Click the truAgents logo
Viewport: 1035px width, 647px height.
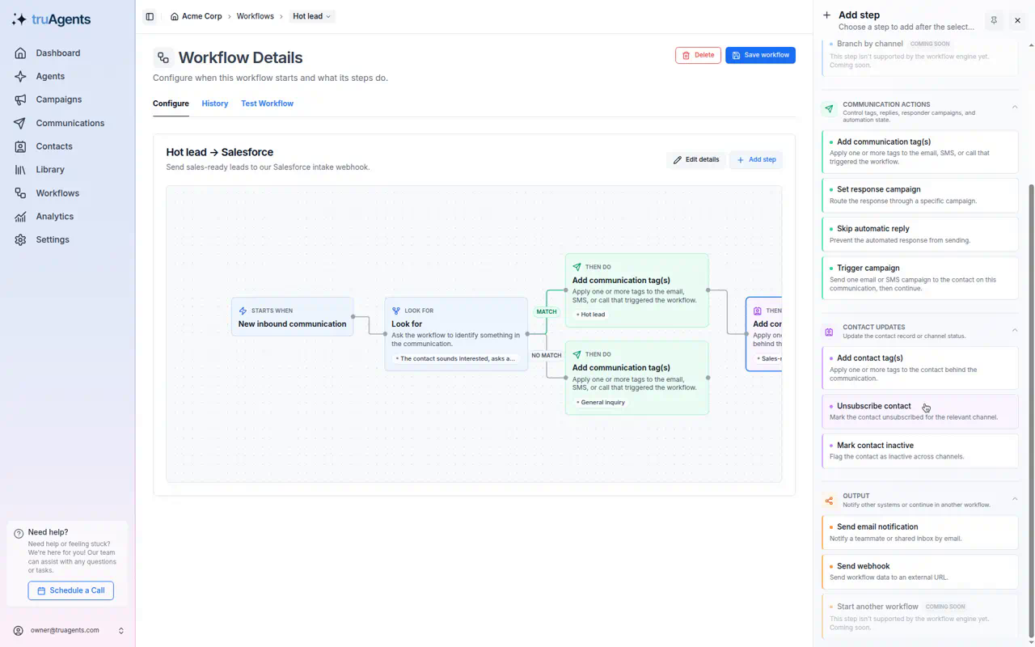(x=52, y=19)
